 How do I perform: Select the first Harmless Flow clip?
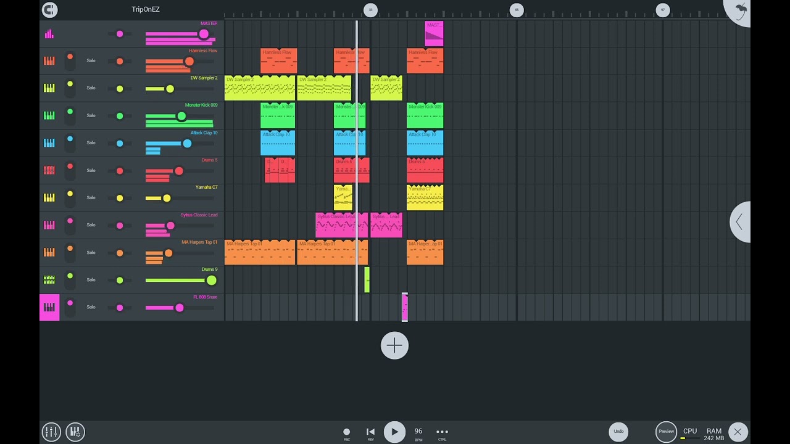pos(279,61)
